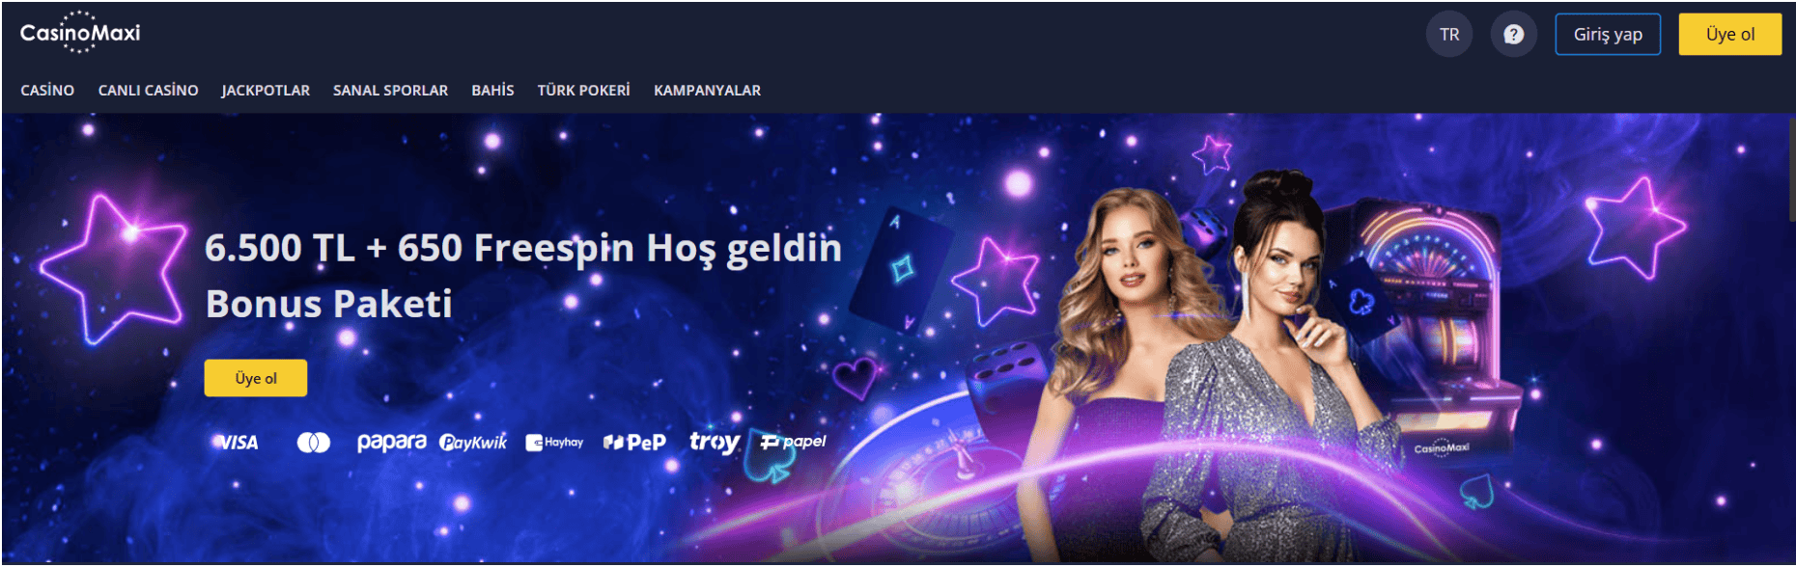Click the papel payment logo
Image resolution: width=1796 pixels, height=567 pixels.
click(793, 442)
